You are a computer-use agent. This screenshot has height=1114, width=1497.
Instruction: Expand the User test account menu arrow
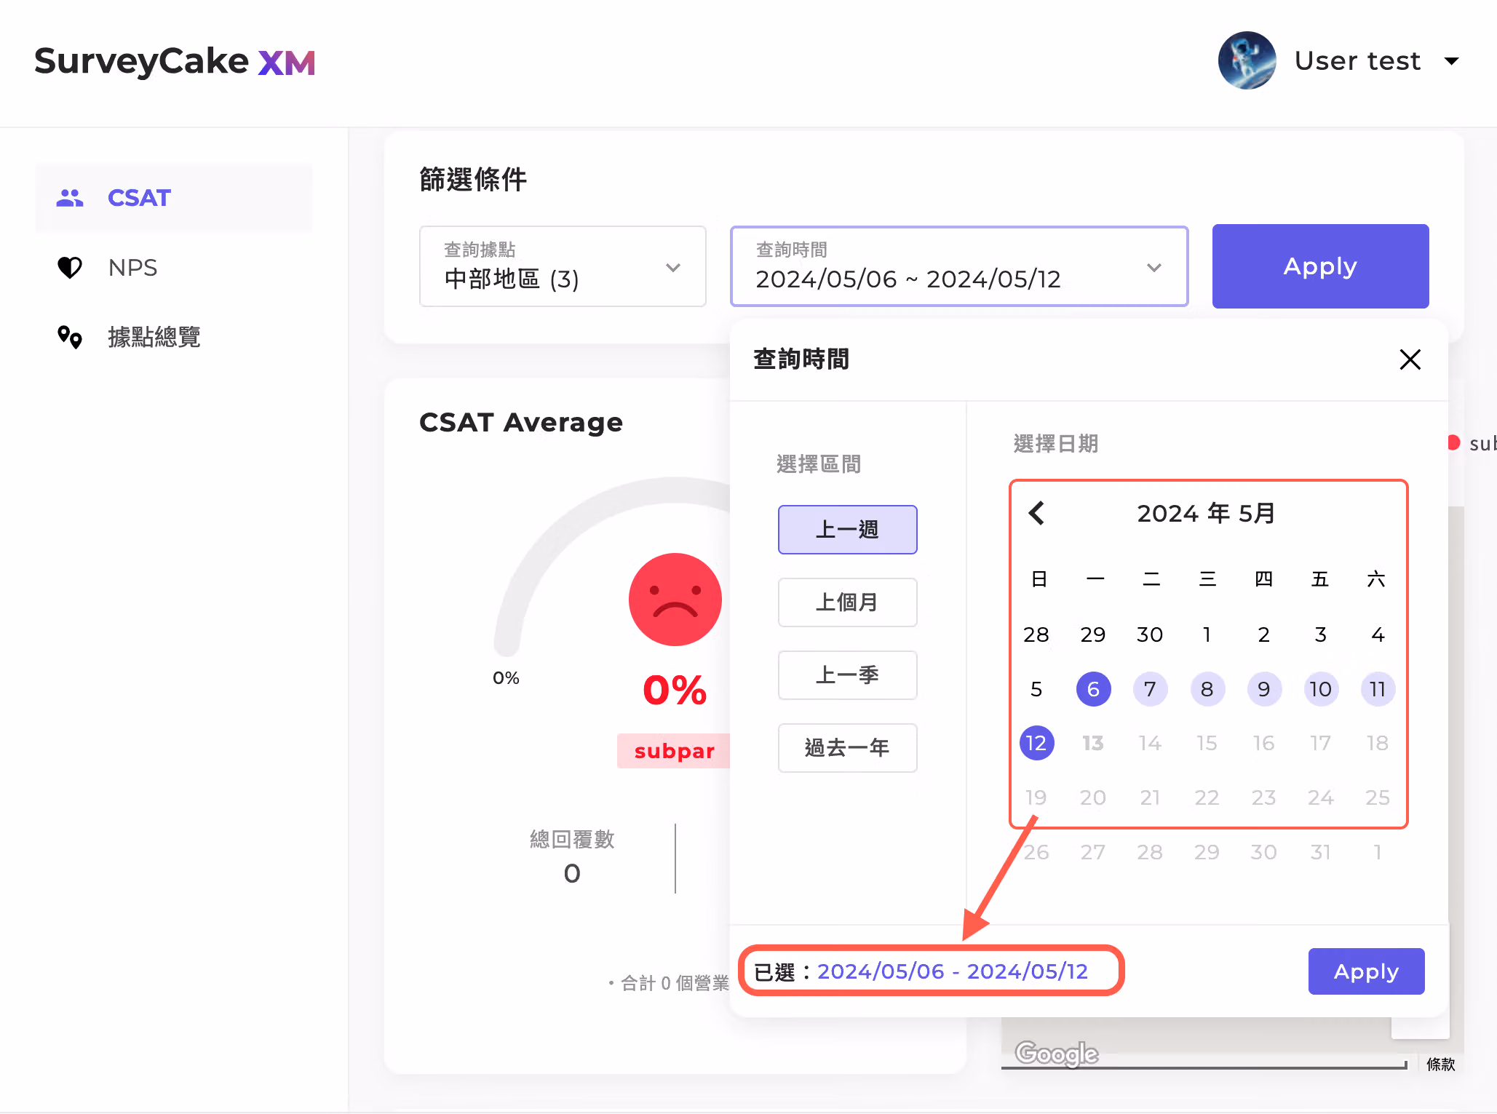coord(1451,61)
